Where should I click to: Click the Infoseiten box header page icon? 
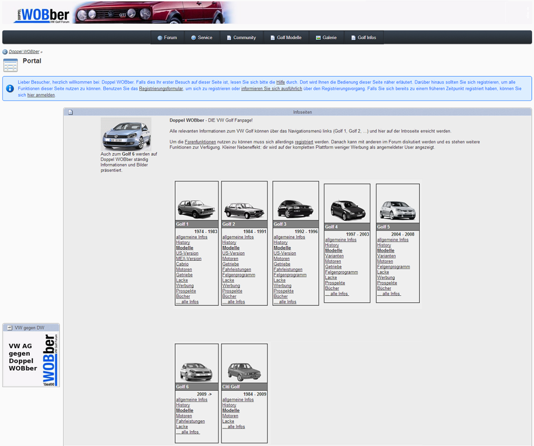click(70, 112)
